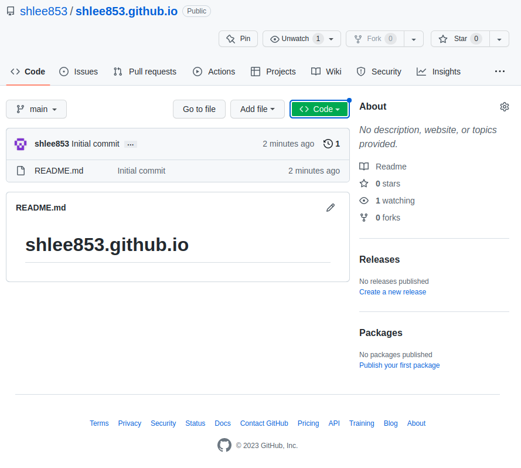Switch to the Issues tab
This screenshot has height=468, width=521.
point(79,72)
